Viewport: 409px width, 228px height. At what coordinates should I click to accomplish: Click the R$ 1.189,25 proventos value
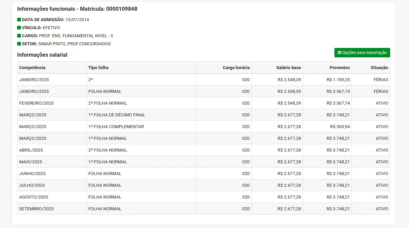coord(338,80)
